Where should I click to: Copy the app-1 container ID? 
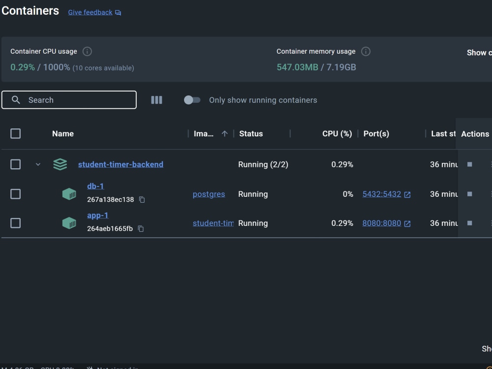tap(141, 229)
